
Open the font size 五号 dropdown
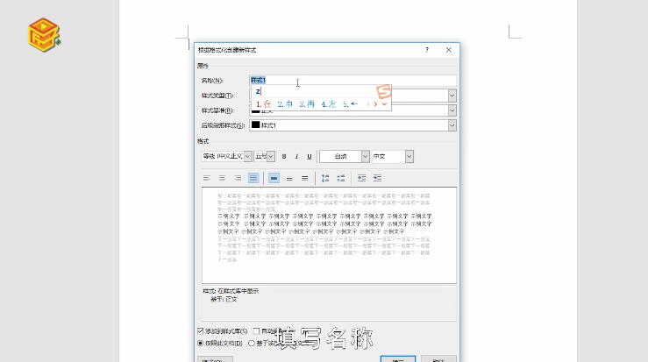270,156
